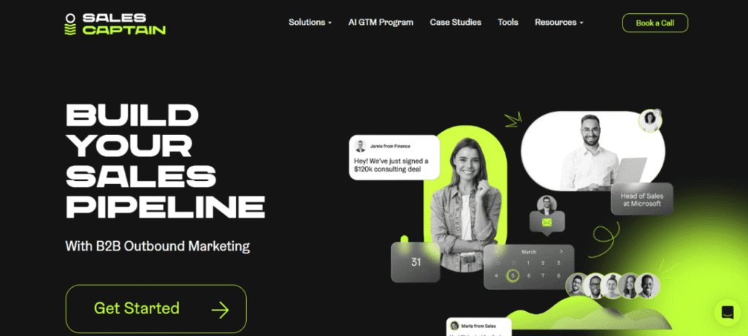The height and width of the screenshot is (336, 748).
Task: Open the chat widget bubble icon
Action: [728, 313]
